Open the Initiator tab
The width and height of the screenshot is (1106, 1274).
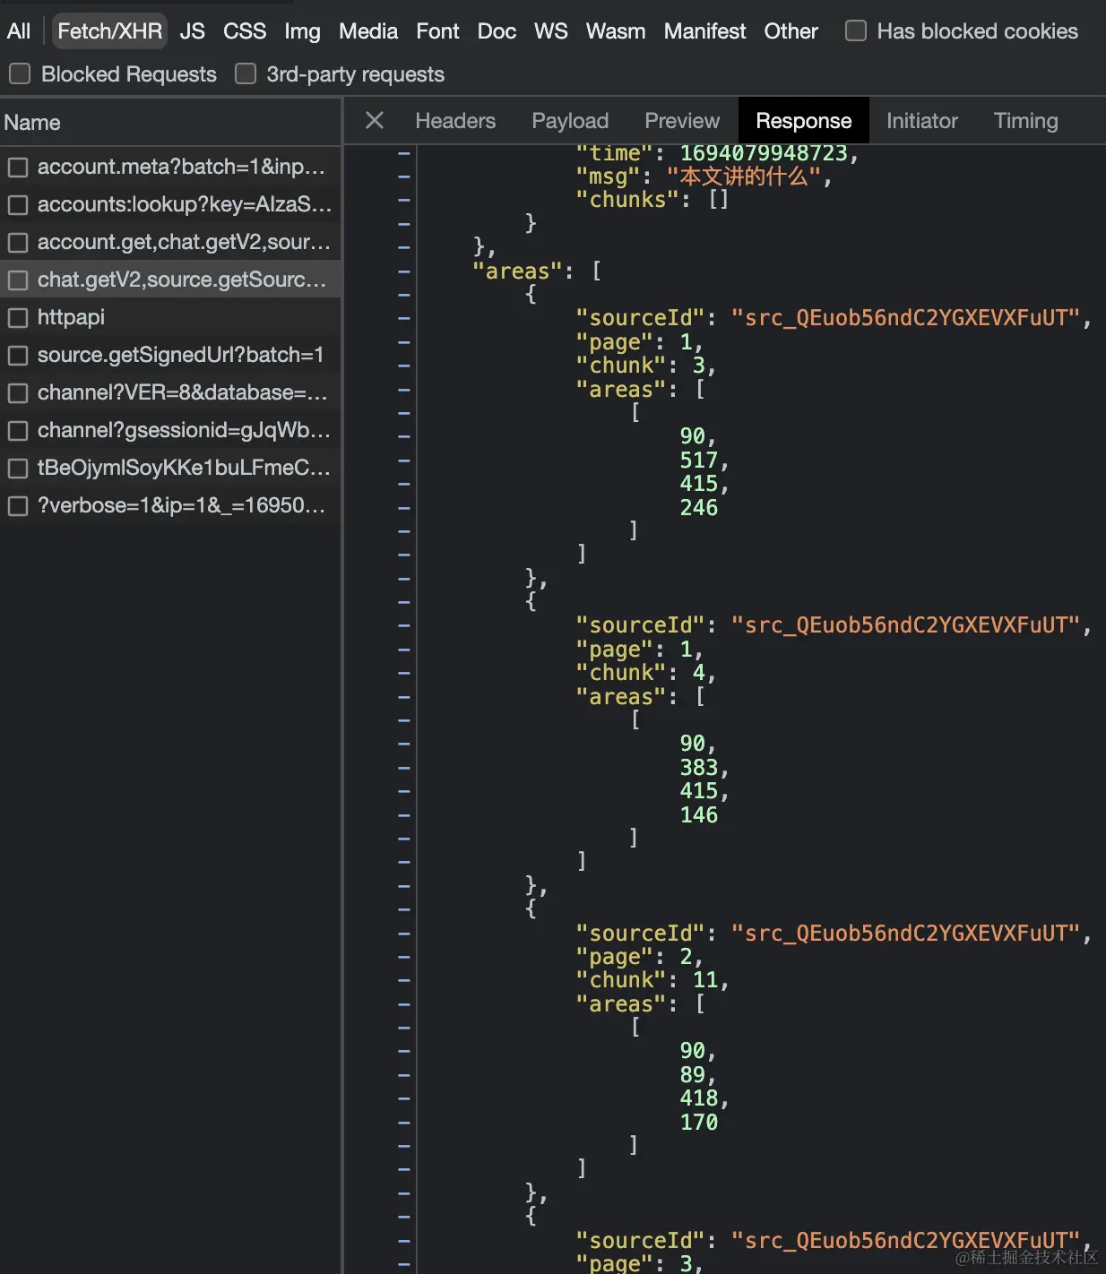click(922, 121)
